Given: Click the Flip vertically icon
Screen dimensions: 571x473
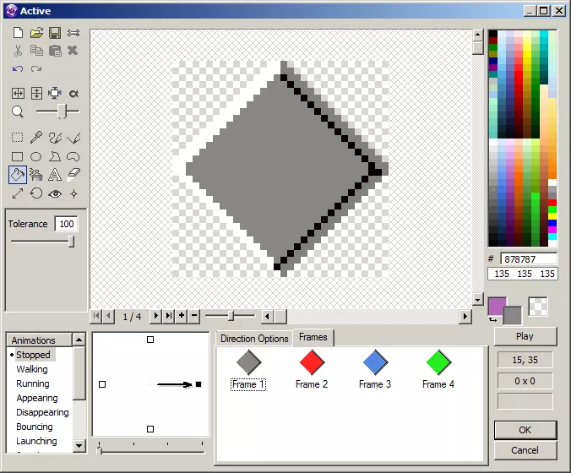Looking at the screenshot, I should coord(36,94).
